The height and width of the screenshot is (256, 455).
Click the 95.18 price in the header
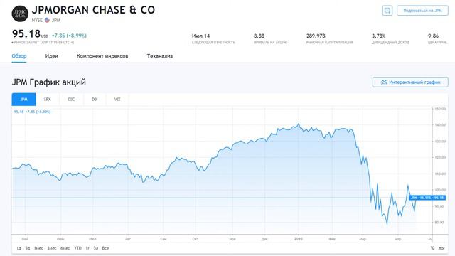(26, 33)
